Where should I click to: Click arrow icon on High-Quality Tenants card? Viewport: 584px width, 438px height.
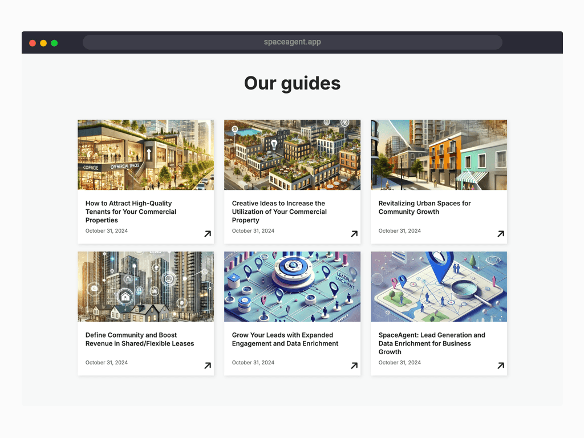click(x=208, y=233)
